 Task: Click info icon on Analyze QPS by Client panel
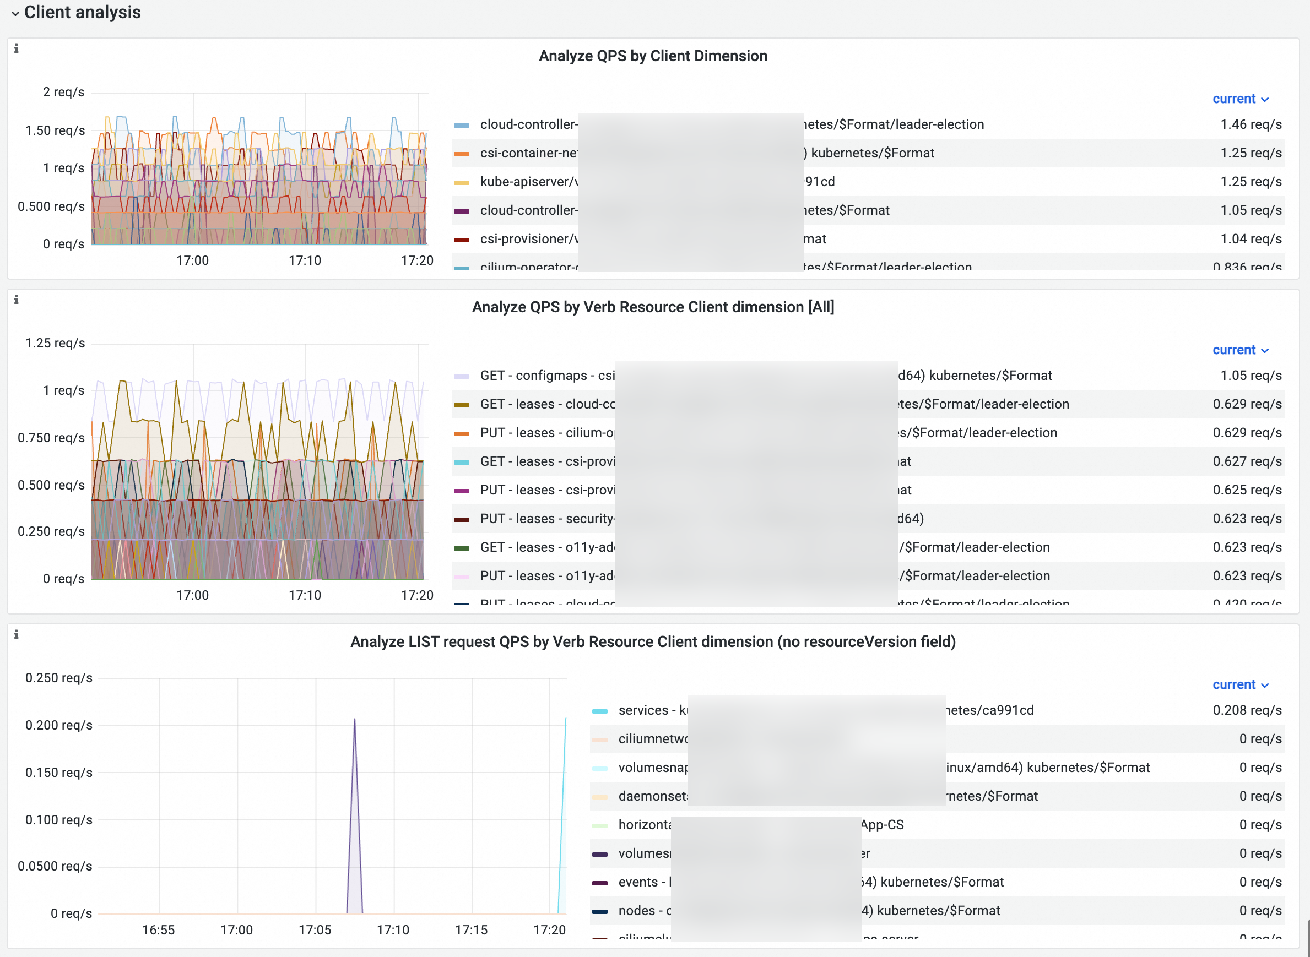click(x=16, y=48)
